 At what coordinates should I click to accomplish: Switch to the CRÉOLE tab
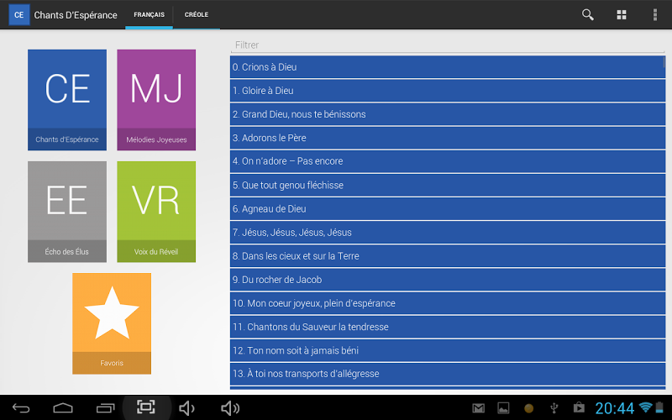click(197, 14)
